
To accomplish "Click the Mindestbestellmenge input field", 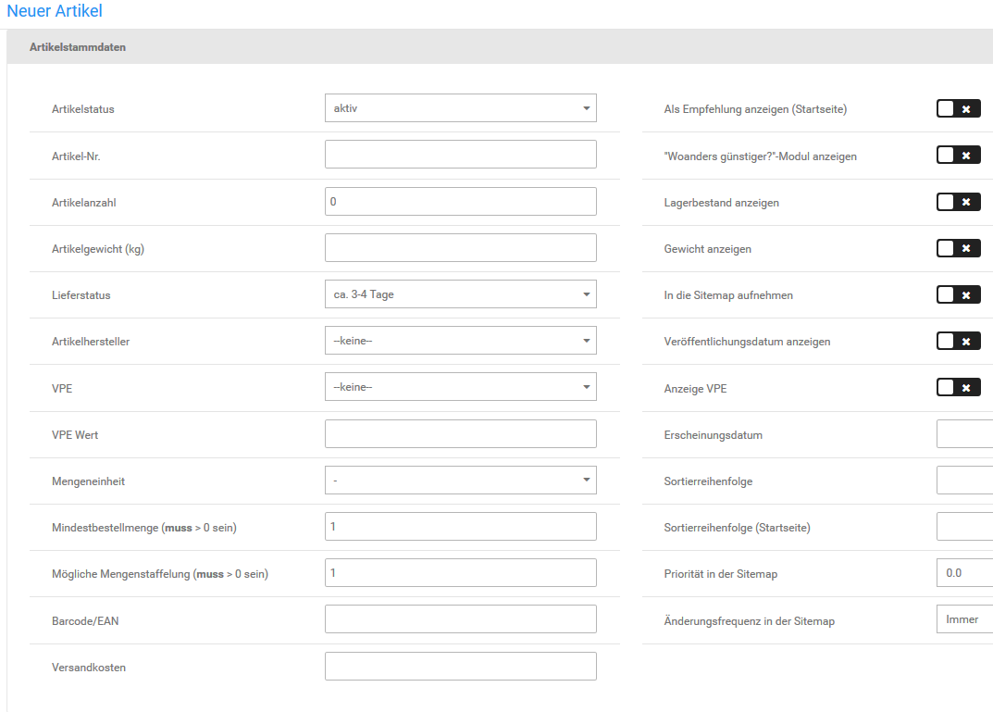I will [x=460, y=527].
